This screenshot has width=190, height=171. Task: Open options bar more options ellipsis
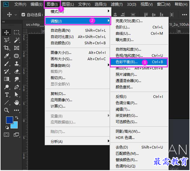click(184, 15)
